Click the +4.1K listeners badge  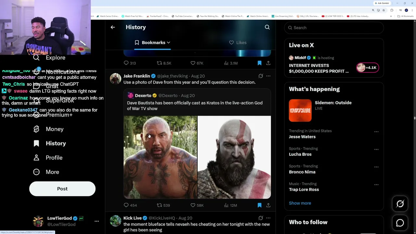pos(368,68)
